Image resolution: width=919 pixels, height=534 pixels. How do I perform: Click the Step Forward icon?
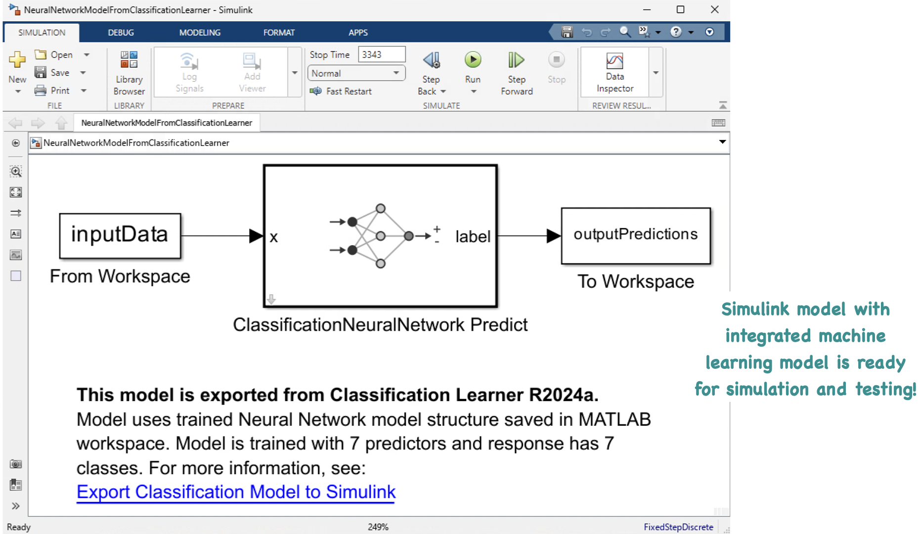pos(516,60)
